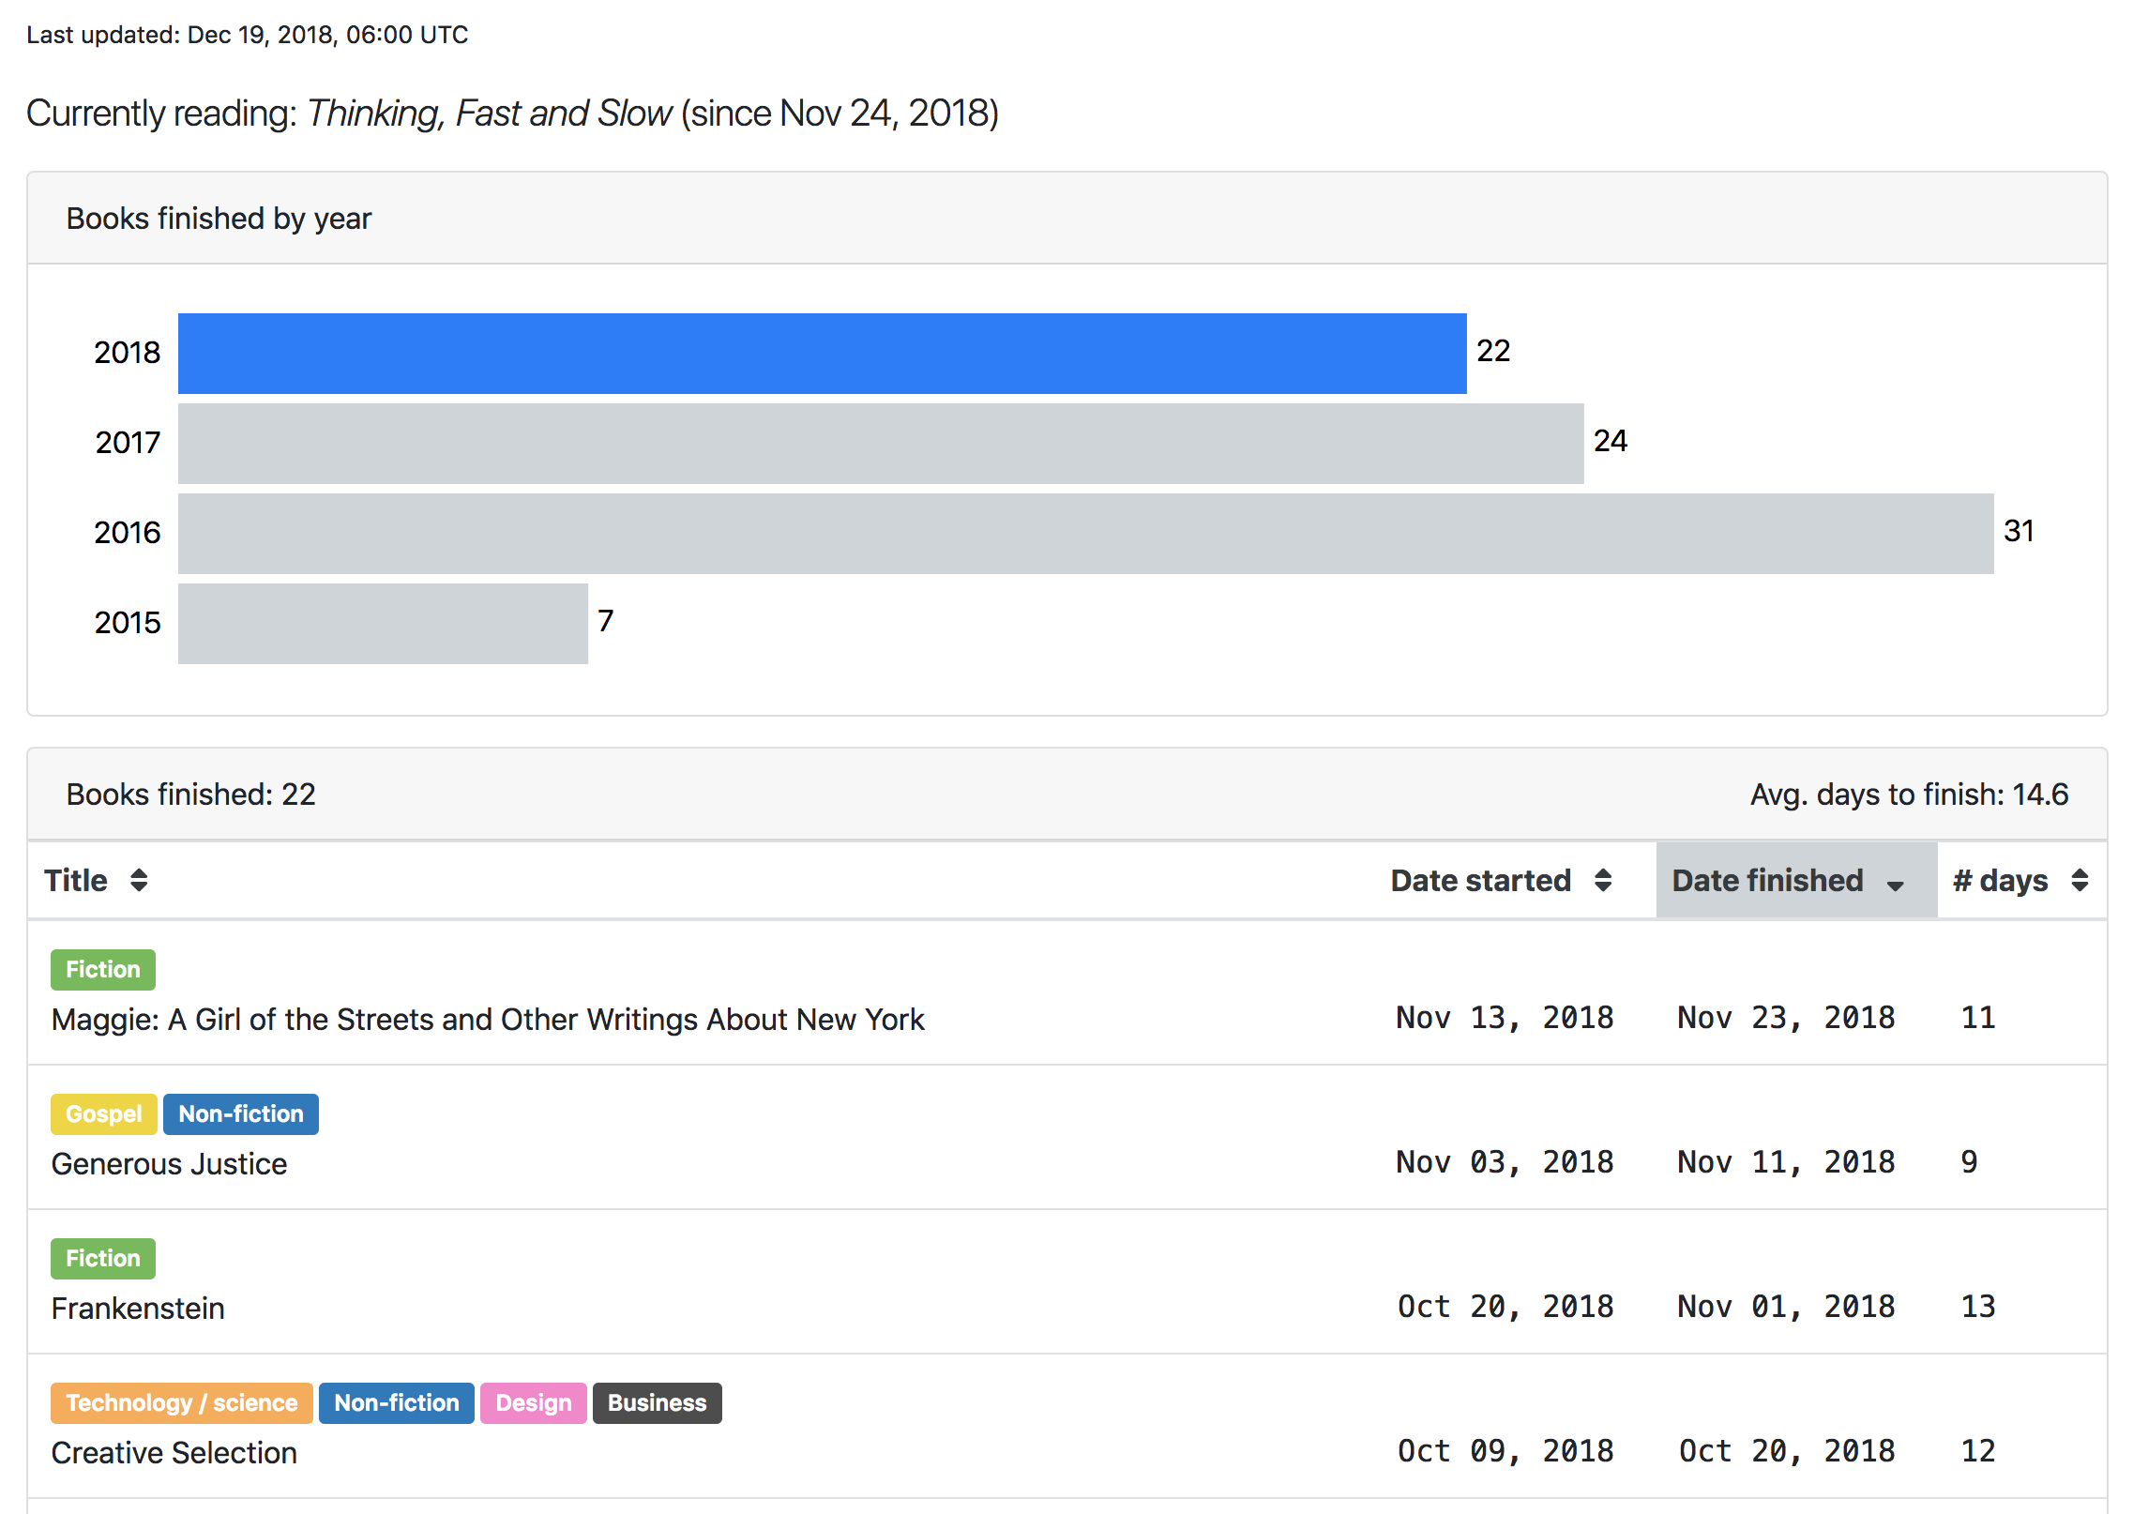
Task: Toggle Title column sorting
Action: pyautogui.click(x=78, y=880)
